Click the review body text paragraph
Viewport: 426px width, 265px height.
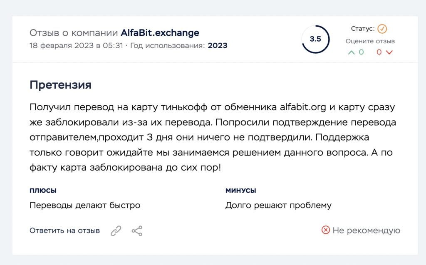213,137
